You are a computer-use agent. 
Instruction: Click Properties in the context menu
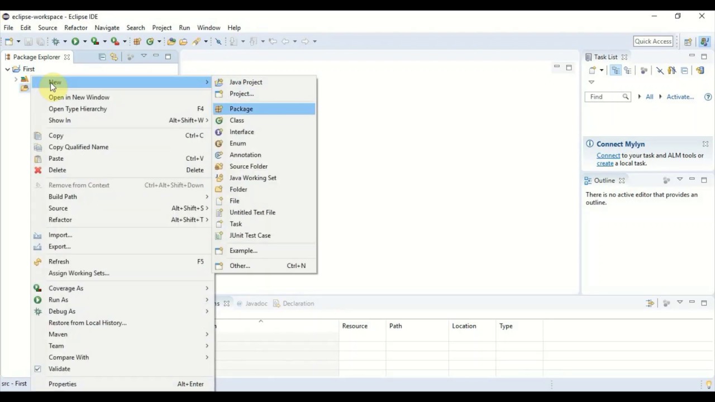pyautogui.click(x=123, y=384)
